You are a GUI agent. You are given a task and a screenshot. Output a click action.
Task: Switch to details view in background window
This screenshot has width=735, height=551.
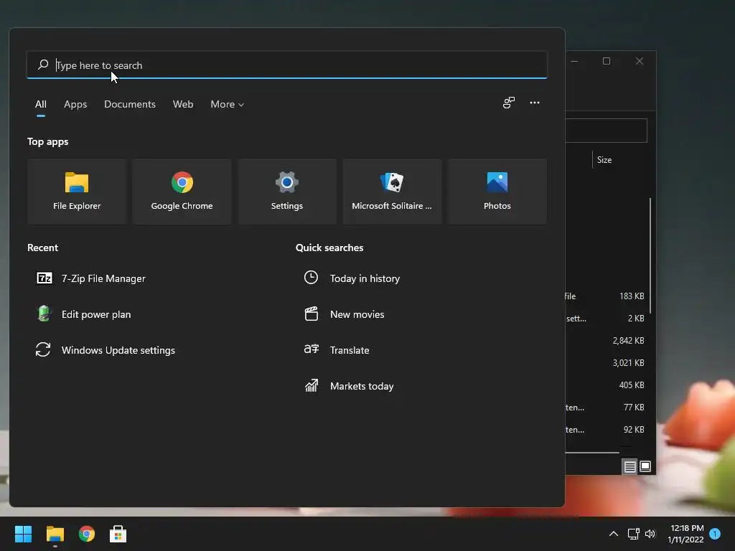click(629, 466)
